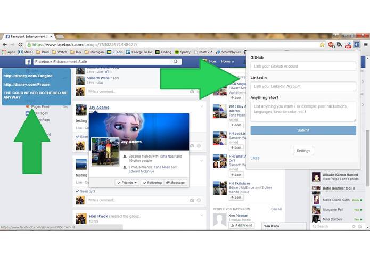Join the HH Skillshare group
The height and width of the screenshot is (263, 370).
point(236,198)
